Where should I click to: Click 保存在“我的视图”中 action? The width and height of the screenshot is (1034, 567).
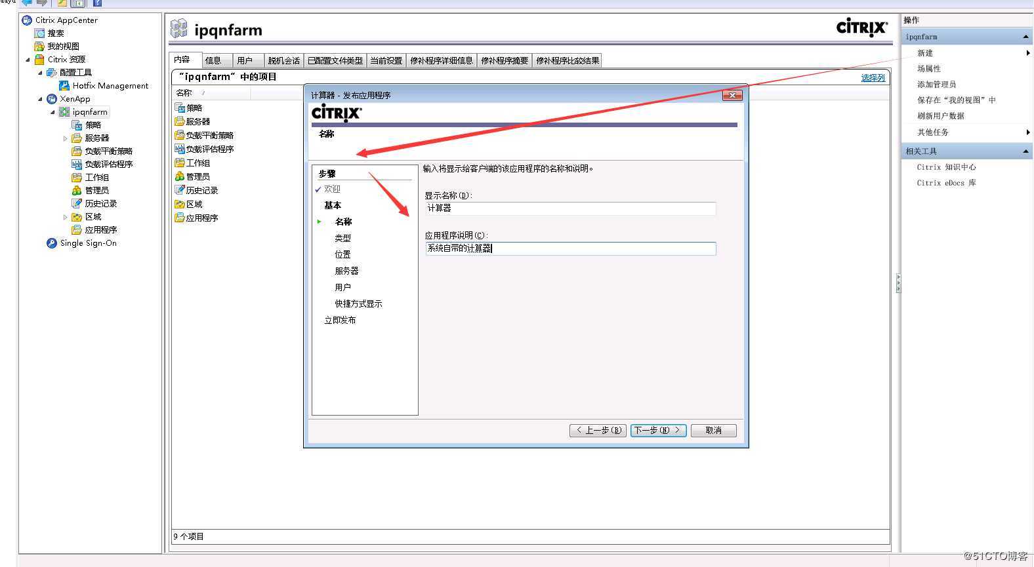(x=956, y=100)
